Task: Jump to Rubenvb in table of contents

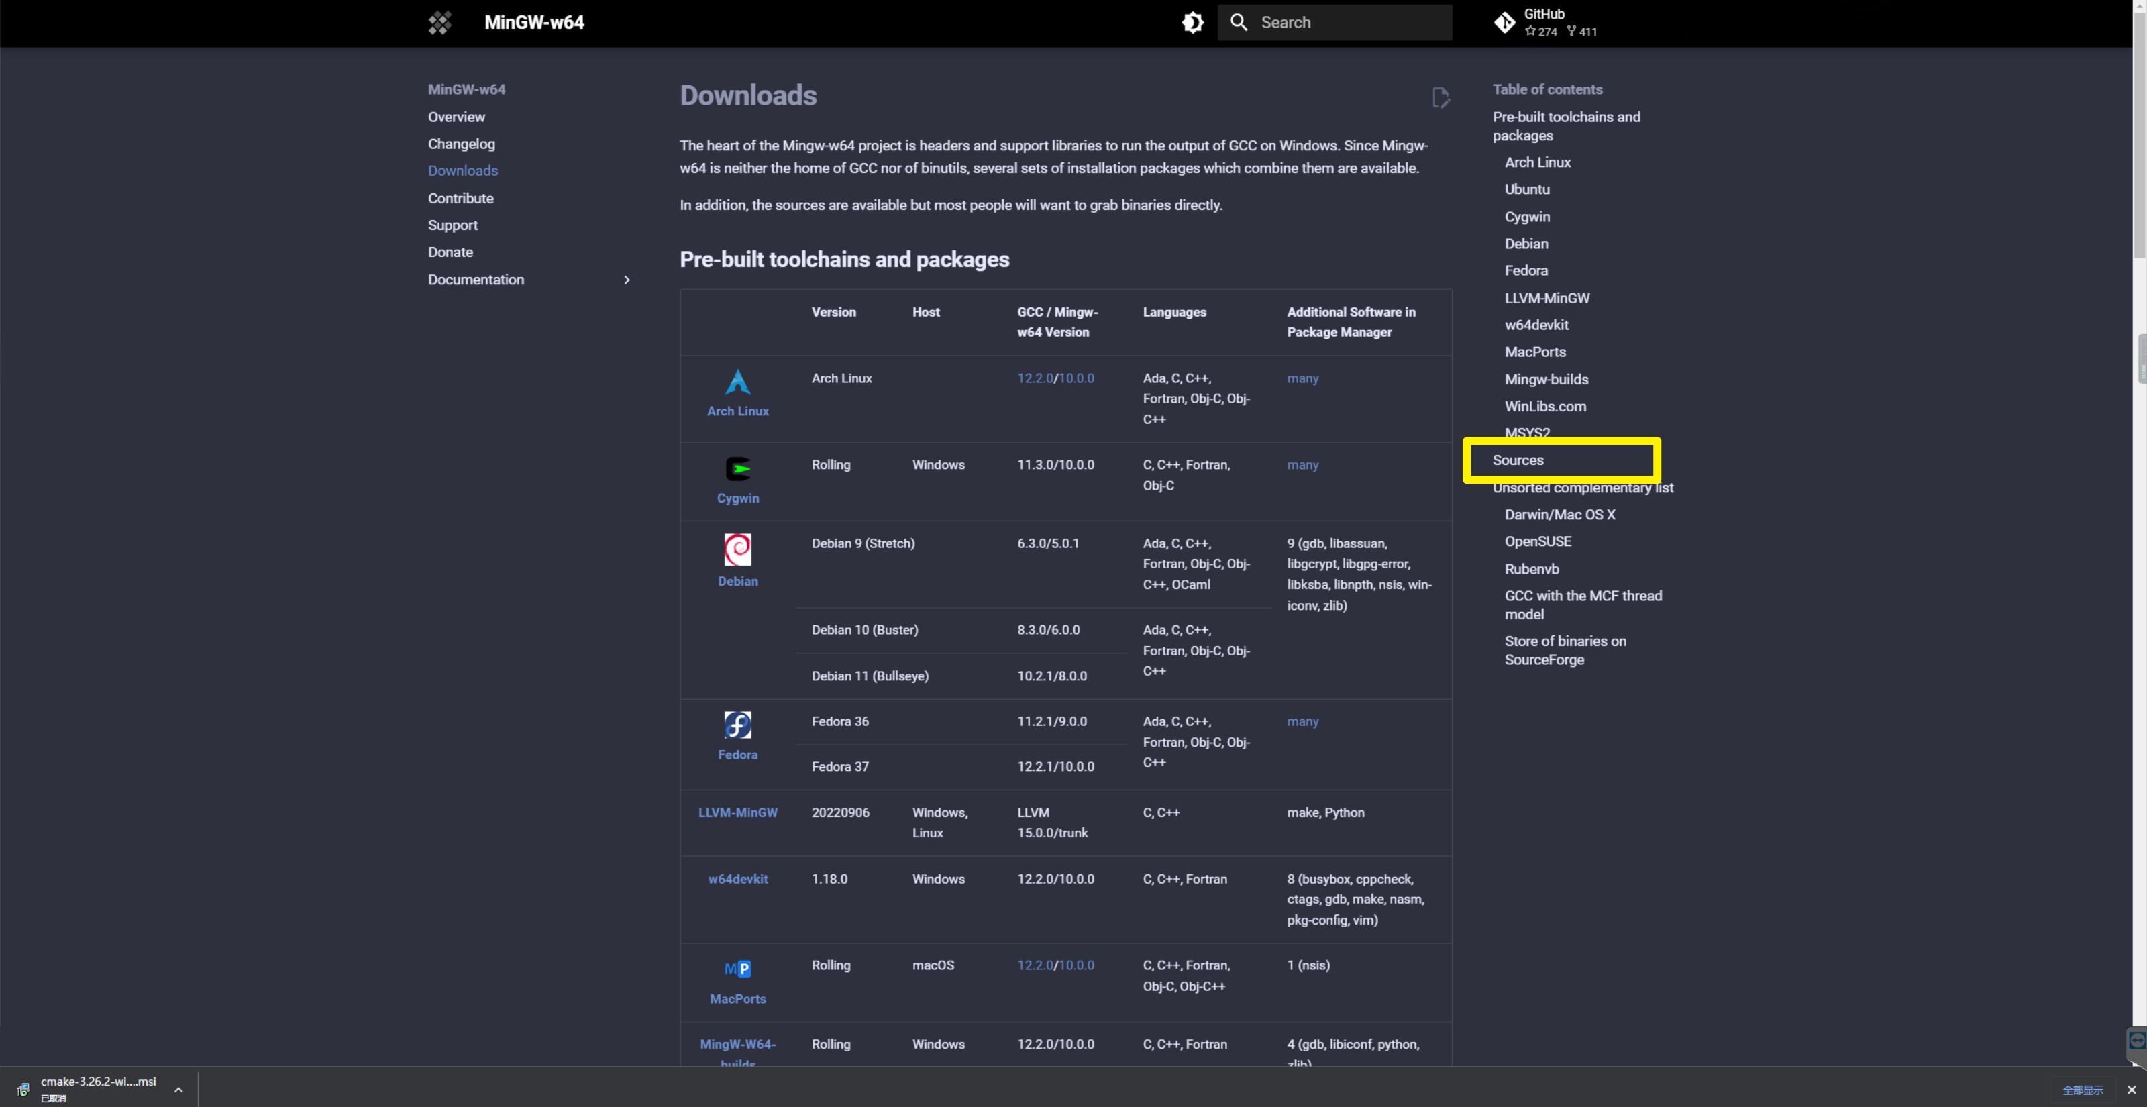Action: point(1531,568)
